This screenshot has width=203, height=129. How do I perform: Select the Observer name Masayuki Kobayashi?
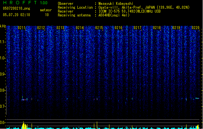pos(116,4)
